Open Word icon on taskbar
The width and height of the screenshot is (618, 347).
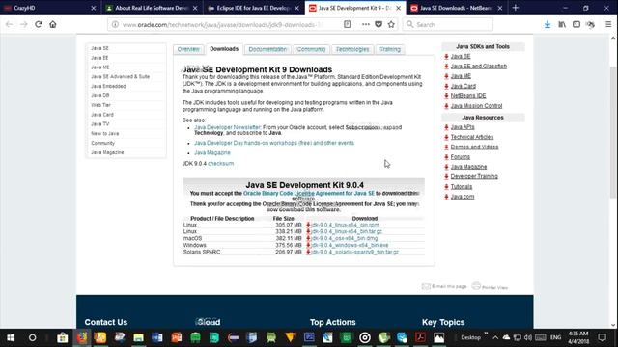157,337
